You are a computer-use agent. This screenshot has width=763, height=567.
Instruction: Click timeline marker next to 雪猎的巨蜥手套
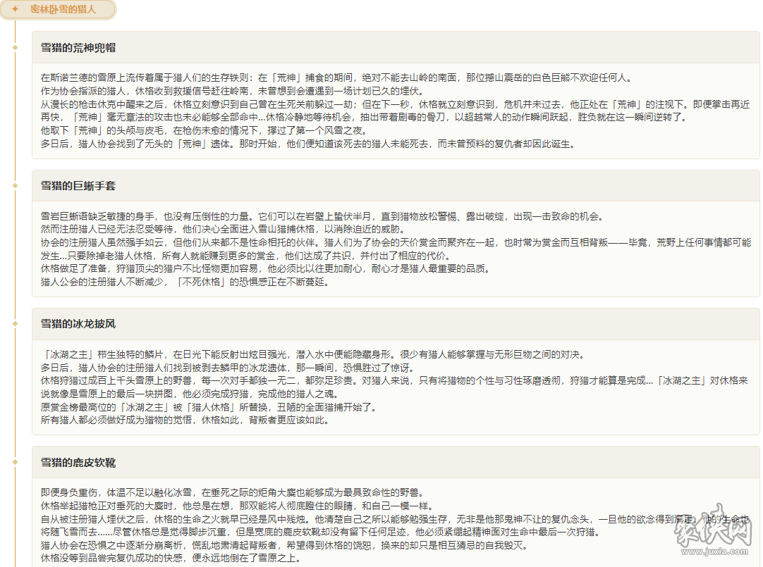pyautogui.click(x=15, y=186)
